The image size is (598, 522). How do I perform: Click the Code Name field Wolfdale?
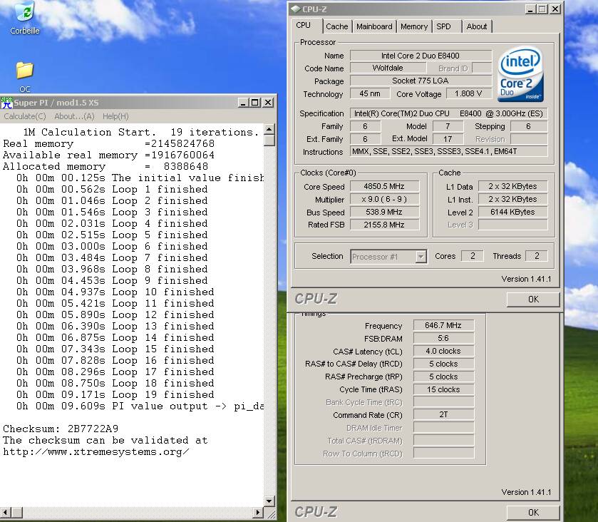click(x=388, y=68)
